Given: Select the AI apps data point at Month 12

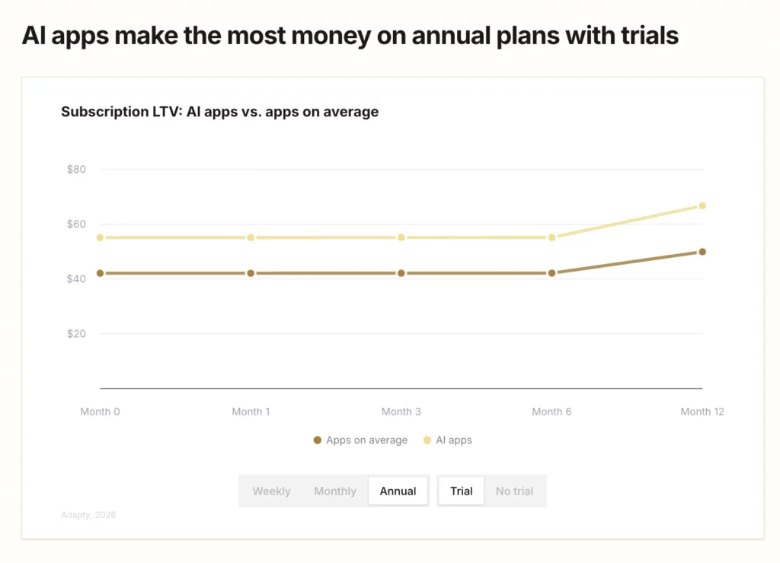Looking at the screenshot, I should (701, 205).
